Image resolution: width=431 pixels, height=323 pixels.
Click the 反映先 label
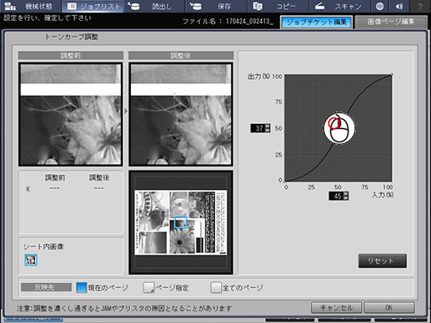46,287
